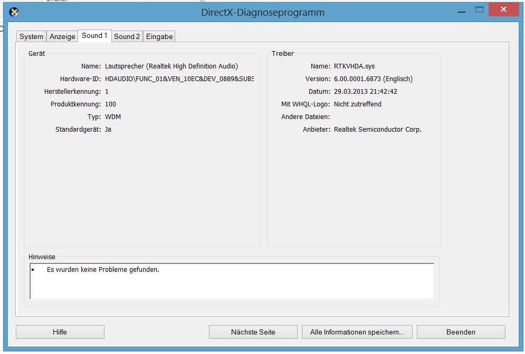Click the DirectX icon in the title bar
The width and height of the screenshot is (525, 354).
point(14,12)
